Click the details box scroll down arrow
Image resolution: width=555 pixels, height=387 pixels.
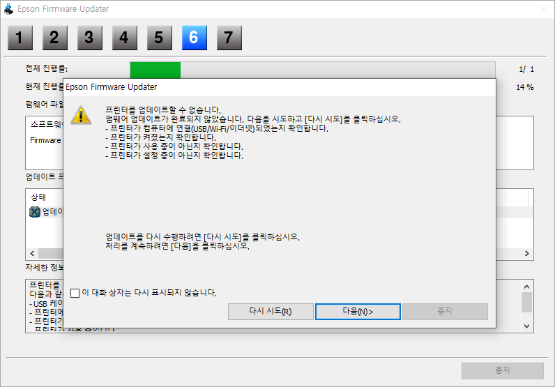tap(526, 326)
